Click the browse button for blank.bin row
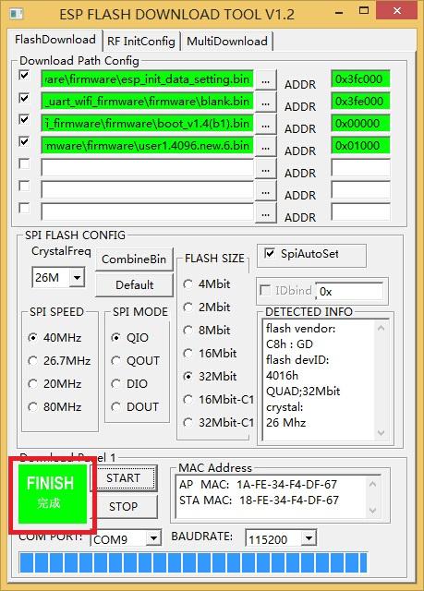 pos(266,103)
